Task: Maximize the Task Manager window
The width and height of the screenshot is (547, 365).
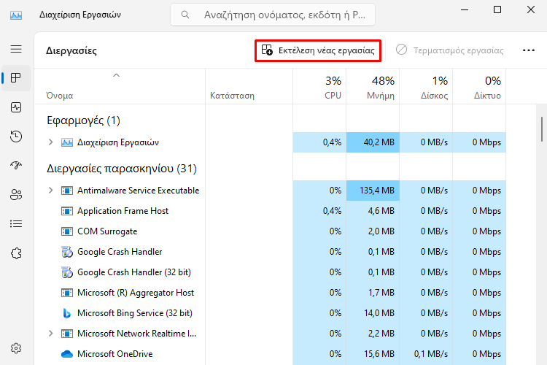Action: pyautogui.click(x=497, y=9)
